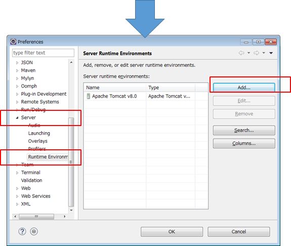The width and height of the screenshot is (291, 246).
Task: Click the Apache Tomcat v... type cell
Action: click(x=169, y=96)
